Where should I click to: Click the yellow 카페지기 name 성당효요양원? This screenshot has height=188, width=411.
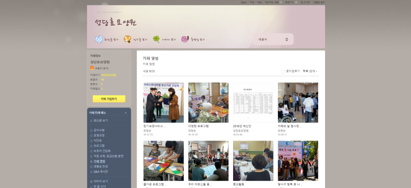pyautogui.click(x=108, y=75)
